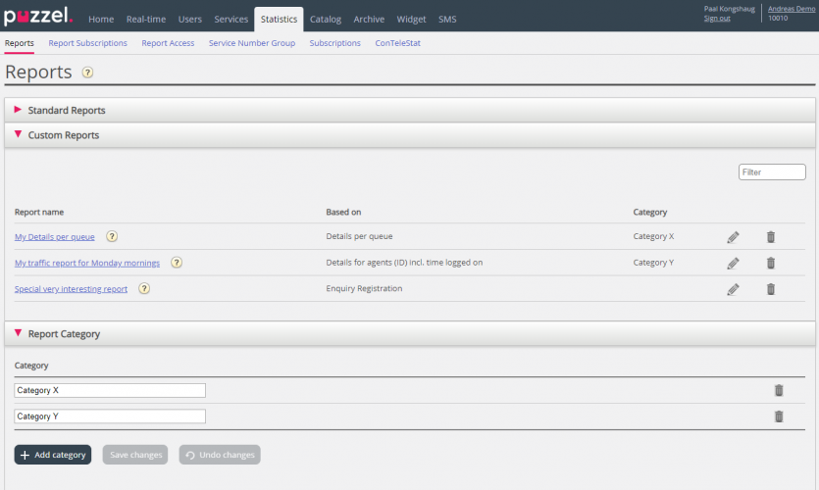
Task: Click the Sign out link
Action: coord(717,18)
